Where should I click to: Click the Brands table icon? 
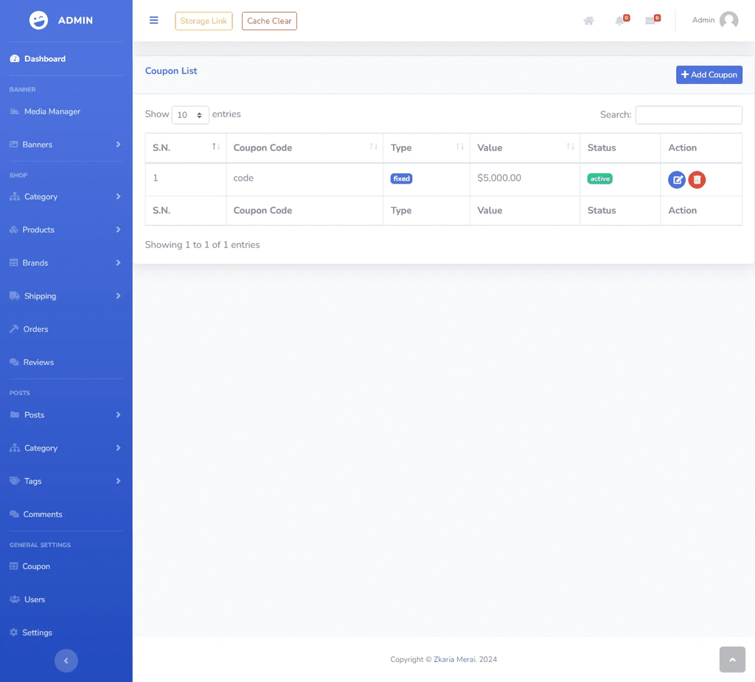pos(13,263)
